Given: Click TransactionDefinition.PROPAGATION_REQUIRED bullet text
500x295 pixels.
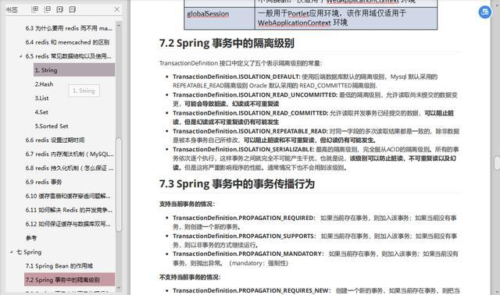Looking at the screenshot, I should [244, 218].
